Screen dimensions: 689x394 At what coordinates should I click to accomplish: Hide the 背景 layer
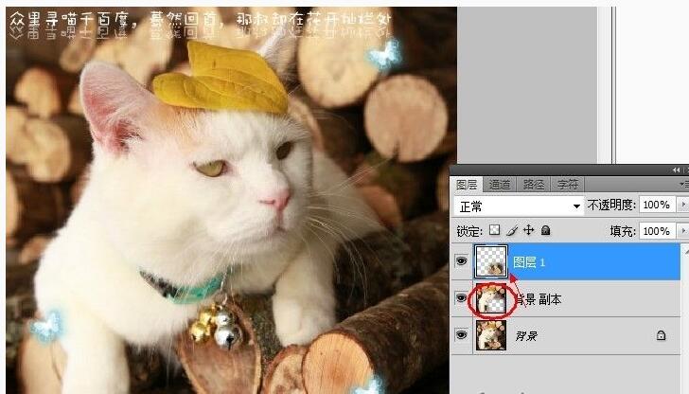(461, 335)
